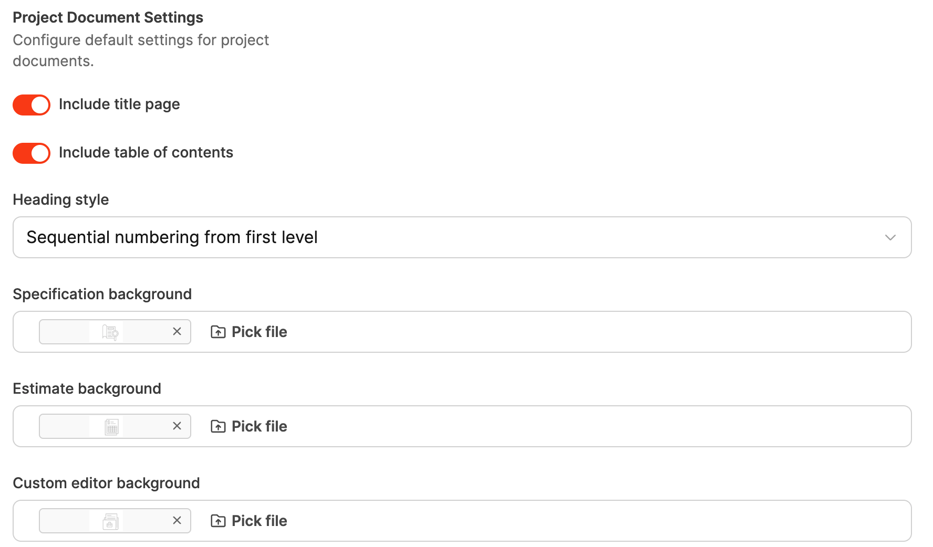933x547 pixels.
Task: Click the Estimate background file field
Action: 578,426
